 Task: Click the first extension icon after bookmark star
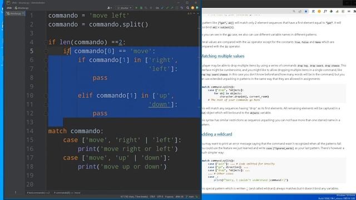pyautogui.click(x=313, y=11)
